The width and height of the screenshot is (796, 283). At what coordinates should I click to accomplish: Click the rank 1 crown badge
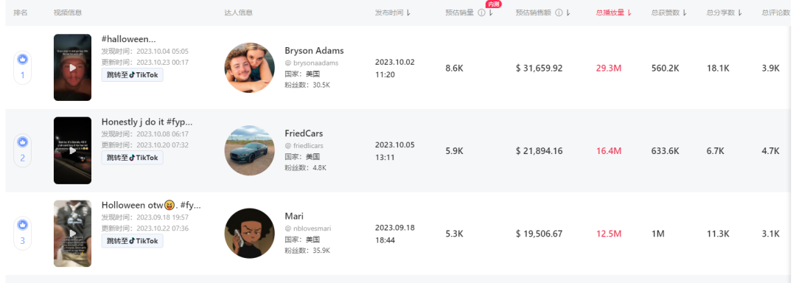coord(22,60)
